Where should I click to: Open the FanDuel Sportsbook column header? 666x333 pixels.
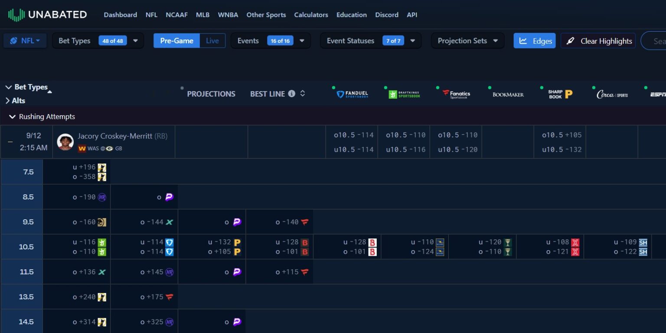[353, 94]
